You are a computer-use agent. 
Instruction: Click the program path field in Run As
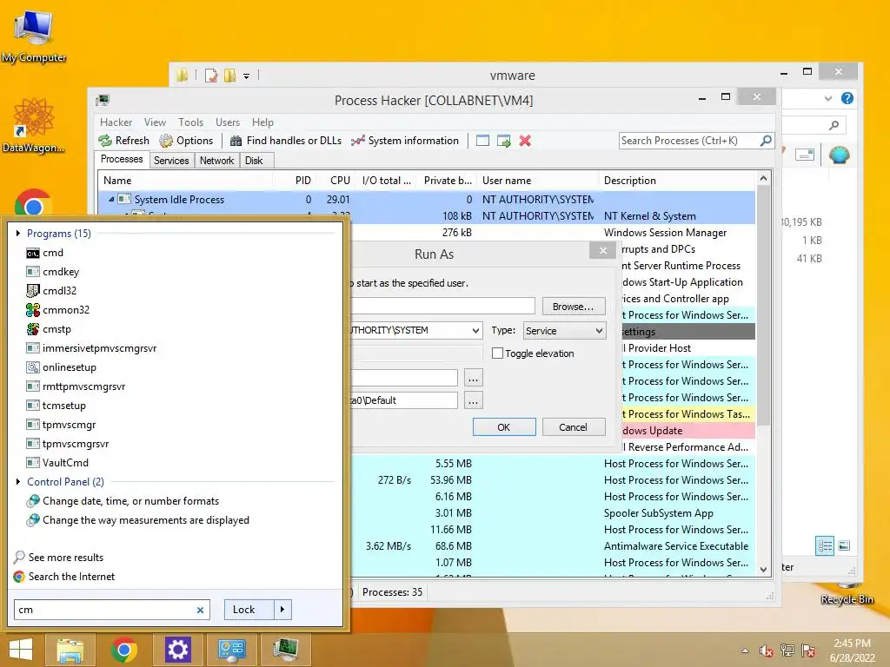point(442,307)
